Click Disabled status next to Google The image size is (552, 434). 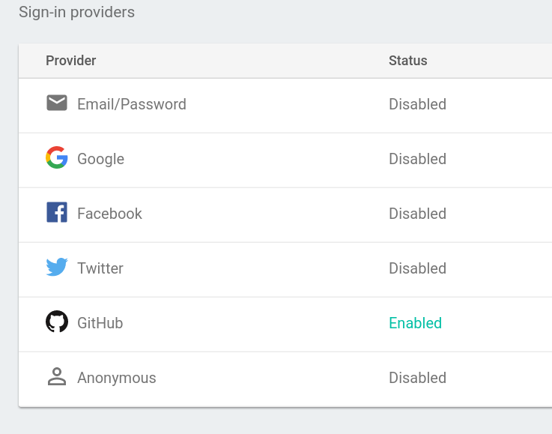(x=417, y=159)
